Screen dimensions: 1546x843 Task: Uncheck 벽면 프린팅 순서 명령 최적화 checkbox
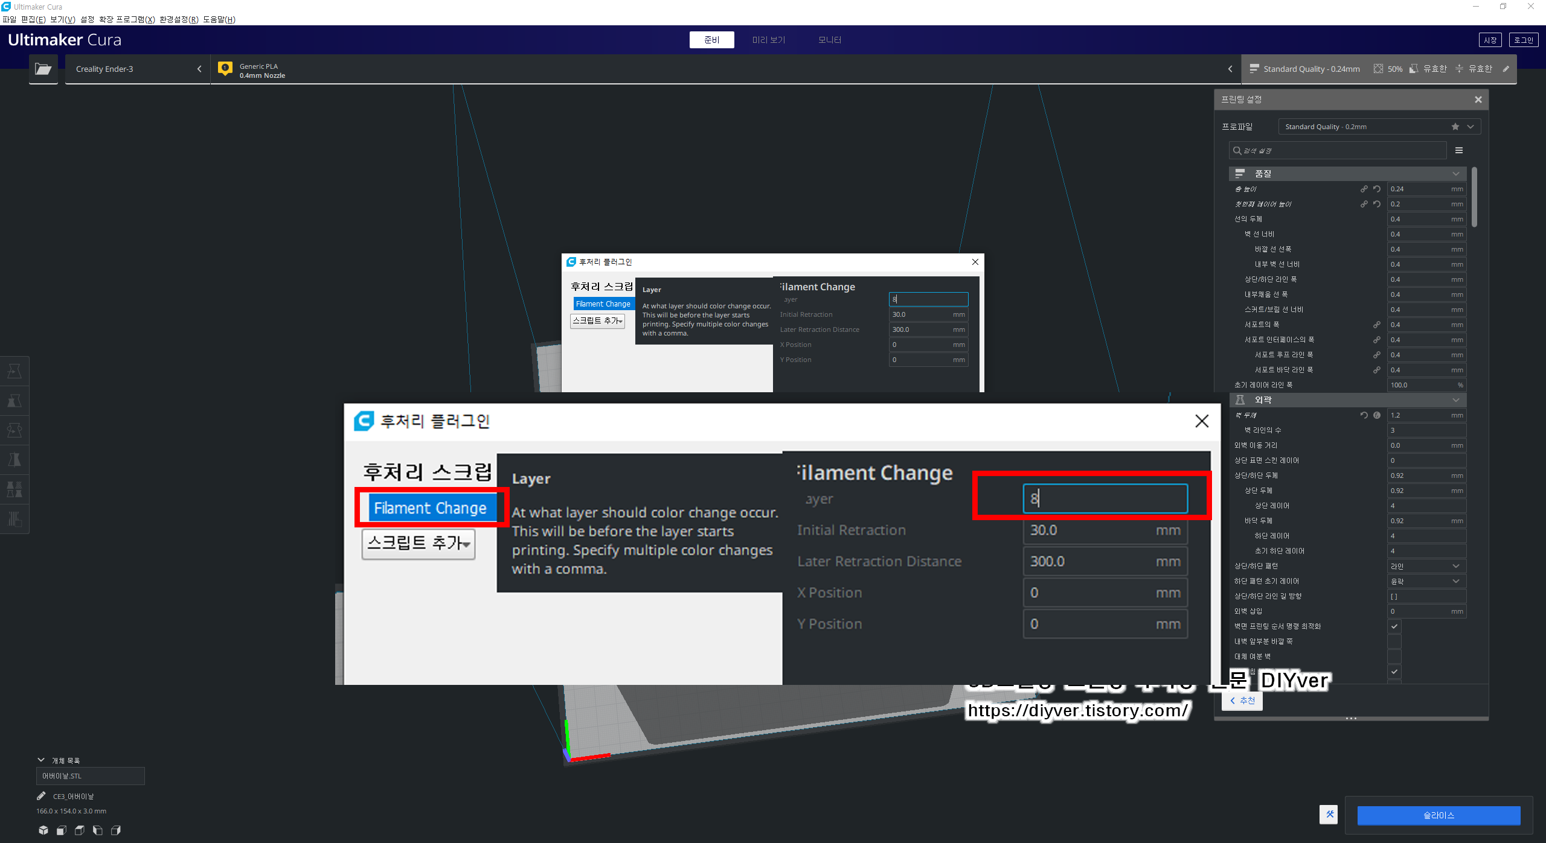1394,626
